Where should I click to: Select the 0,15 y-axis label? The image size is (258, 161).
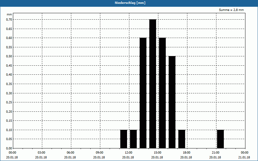pyautogui.click(x=9, y=121)
